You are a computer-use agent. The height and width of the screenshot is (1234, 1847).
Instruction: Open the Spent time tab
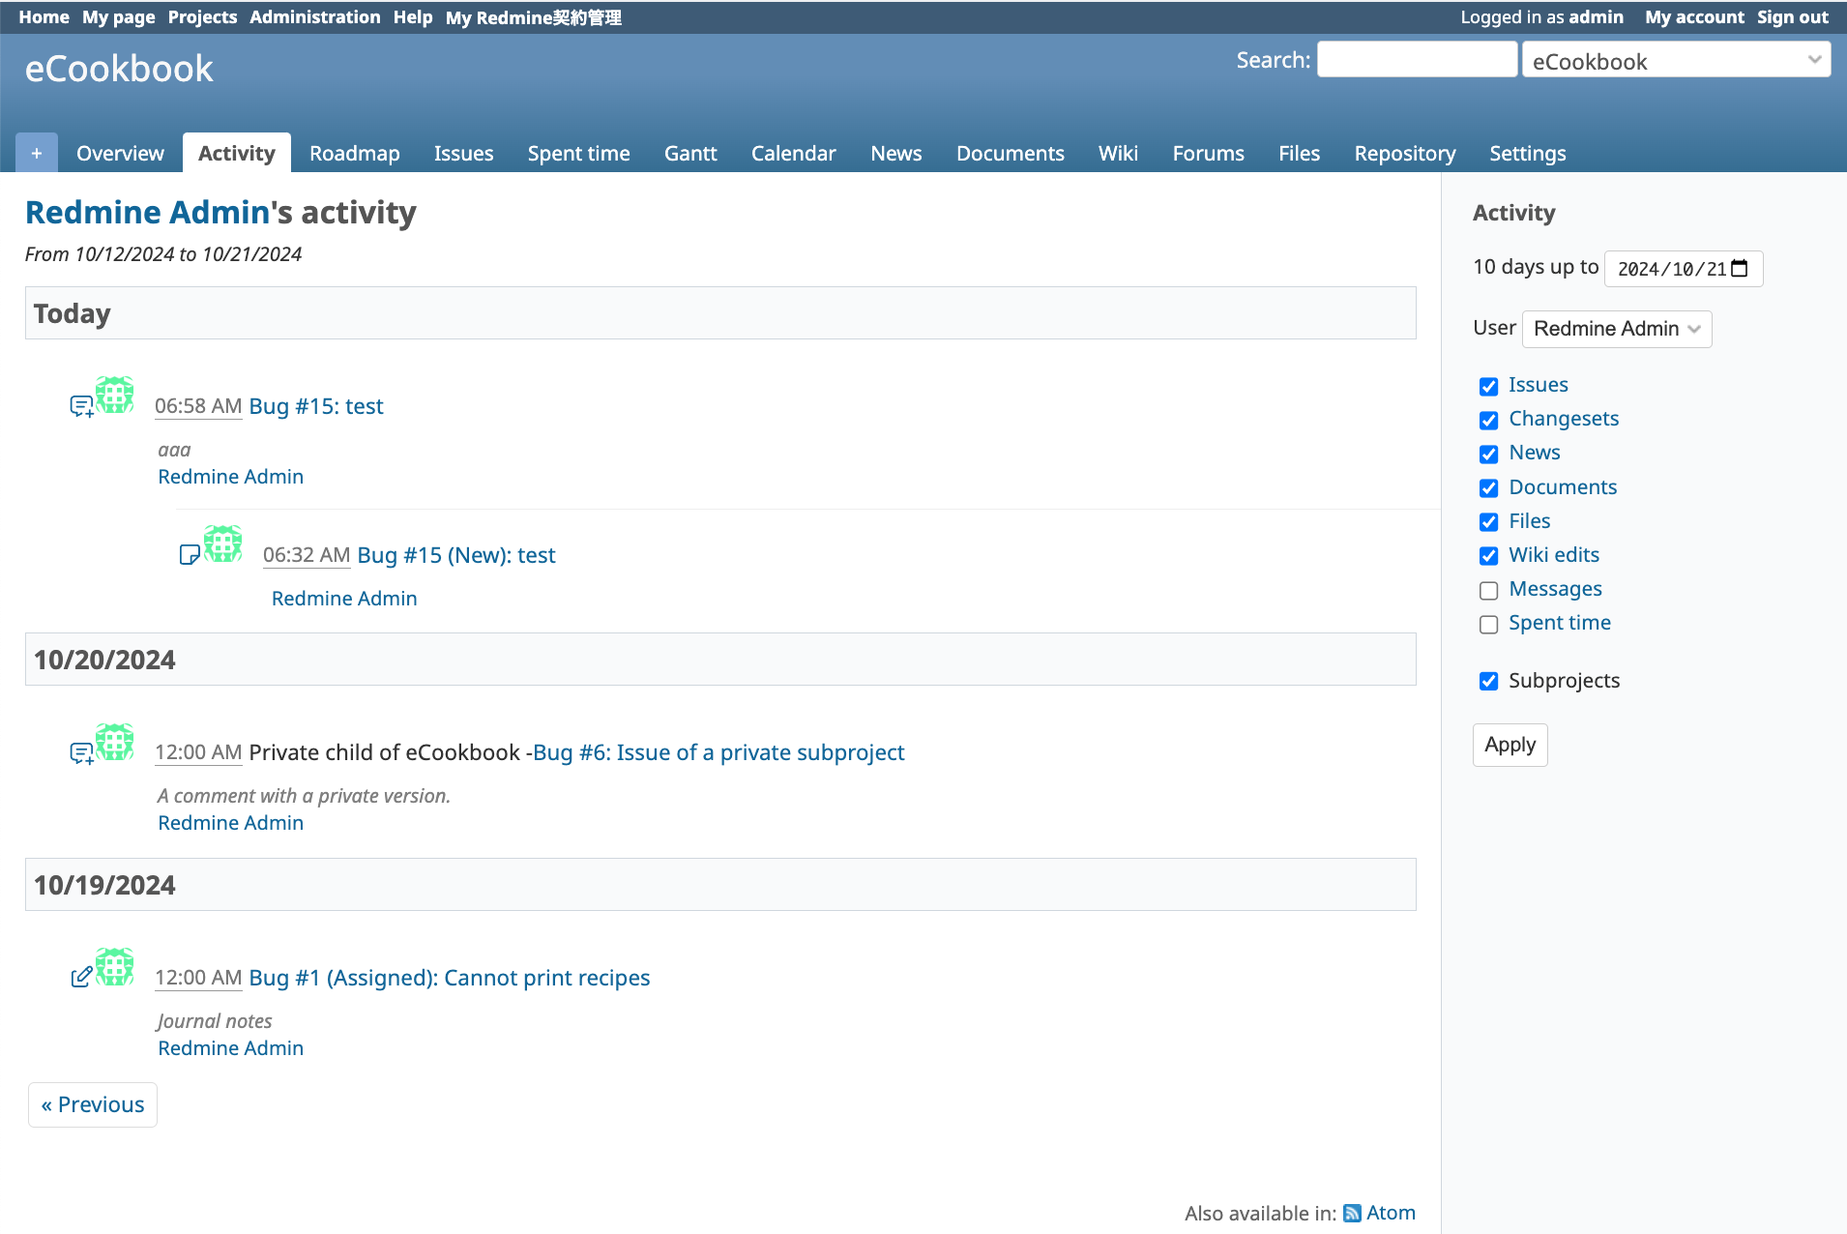point(578,153)
